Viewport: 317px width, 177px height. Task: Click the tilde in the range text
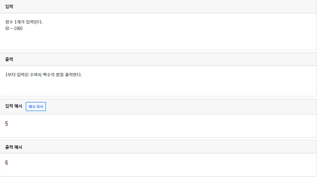pos(12,28)
